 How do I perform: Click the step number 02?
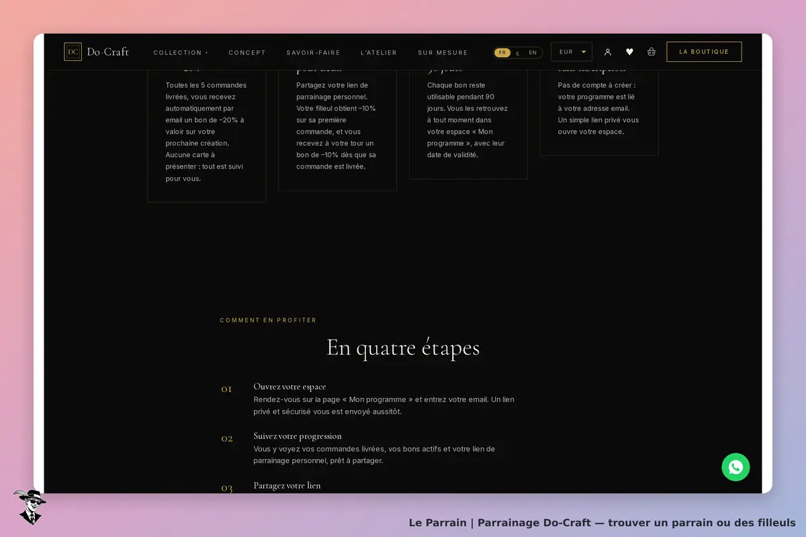[x=227, y=438]
